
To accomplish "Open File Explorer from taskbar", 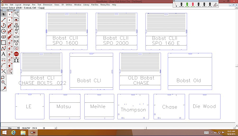I will tap(23, 133).
